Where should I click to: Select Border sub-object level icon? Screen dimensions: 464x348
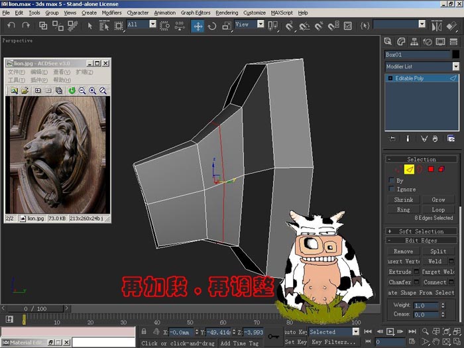(420, 169)
